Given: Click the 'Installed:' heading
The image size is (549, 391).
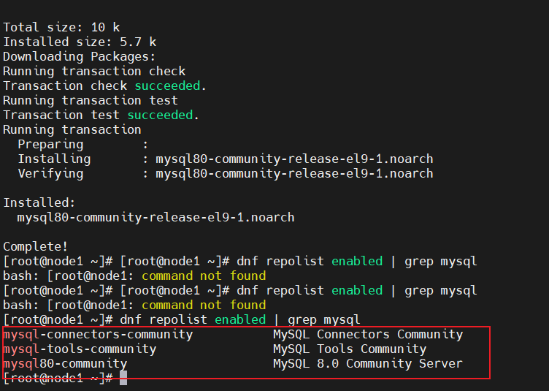Looking at the screenshot, I should pos(39,203).
